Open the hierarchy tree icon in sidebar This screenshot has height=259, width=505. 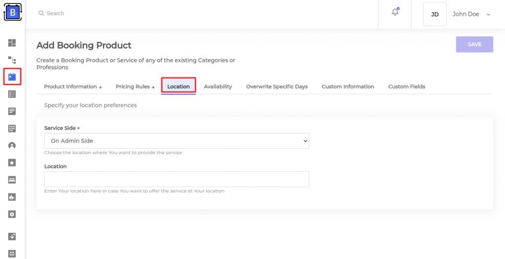click(12, 60)
